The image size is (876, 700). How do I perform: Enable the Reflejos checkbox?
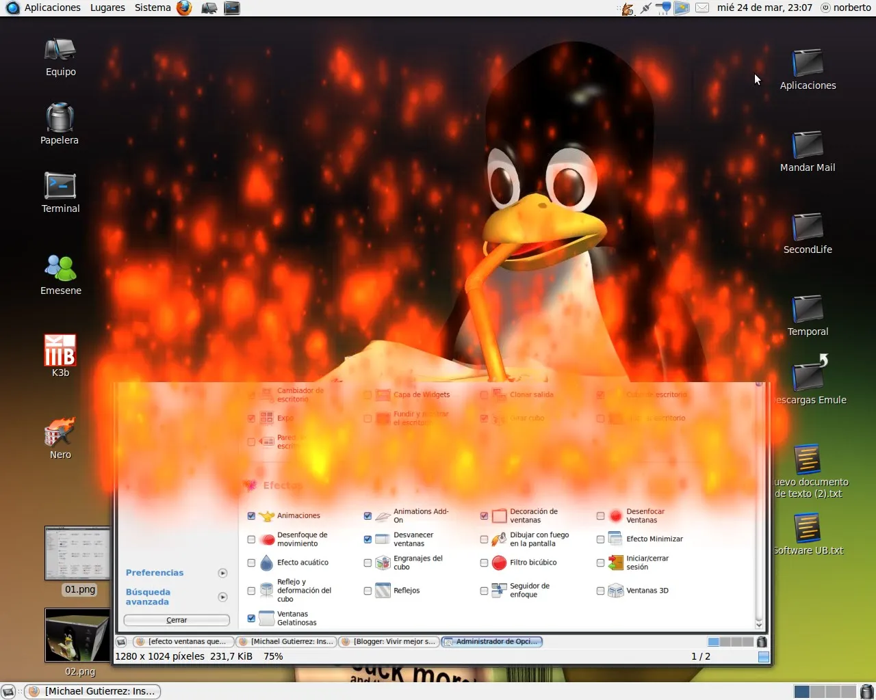click(368, 591)
